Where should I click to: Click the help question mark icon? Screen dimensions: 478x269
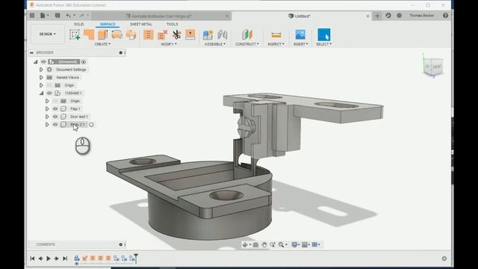(x=445, y=16)
